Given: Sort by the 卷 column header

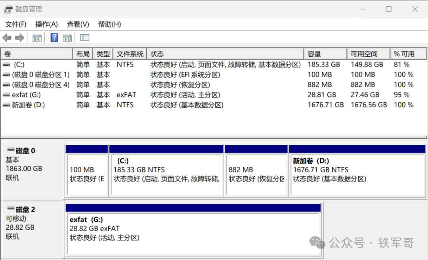Looking at the screenshot, I should click(x=37, y=54).
